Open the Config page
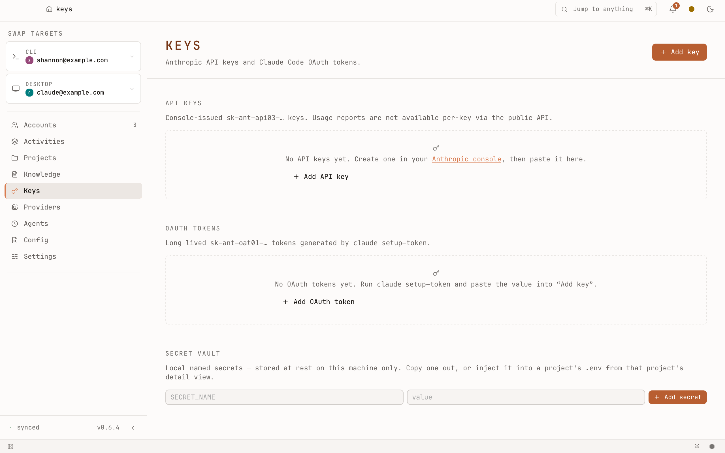This screenshot has height=453, width=725. (73, 240)
